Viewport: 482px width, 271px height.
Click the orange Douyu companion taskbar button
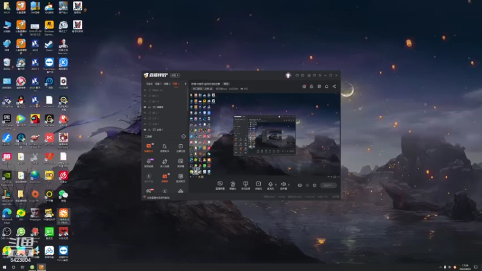coord(41,267)
